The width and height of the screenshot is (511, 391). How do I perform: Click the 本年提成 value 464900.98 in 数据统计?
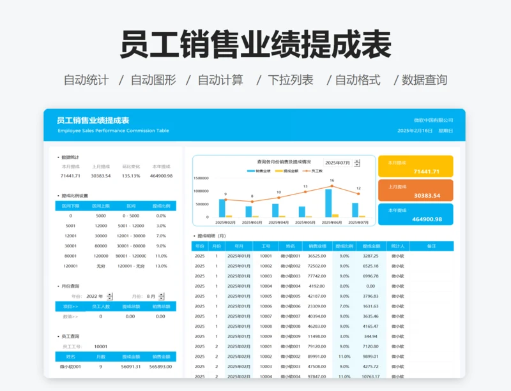pos(162,176)
